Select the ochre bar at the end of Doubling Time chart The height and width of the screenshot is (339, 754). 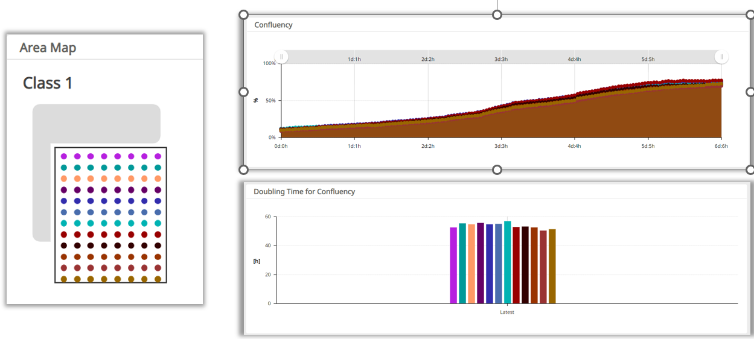click(552, 266)
